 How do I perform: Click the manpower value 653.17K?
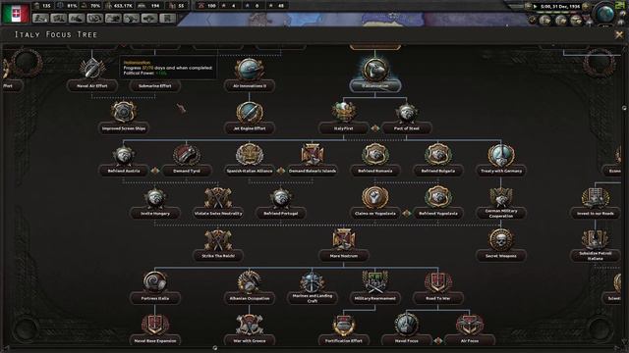point(123,6)
